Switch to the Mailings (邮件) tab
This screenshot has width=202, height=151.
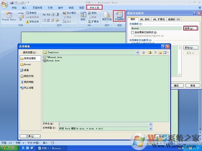pos(60,8)
